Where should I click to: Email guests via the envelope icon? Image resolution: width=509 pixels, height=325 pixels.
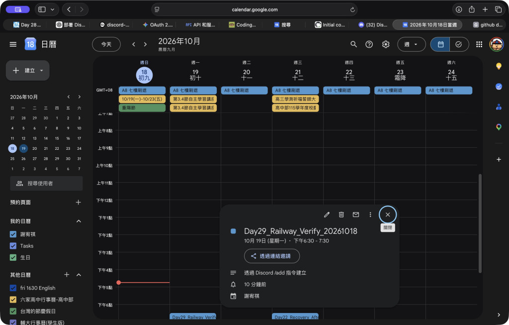pos(356,215)
